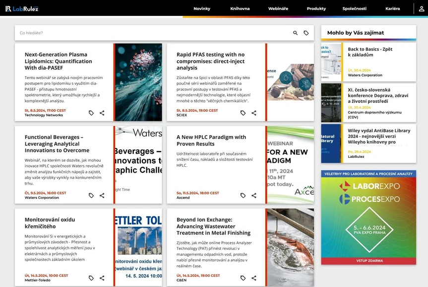Click 'Technology Networks' organizer text

(44, 115)
